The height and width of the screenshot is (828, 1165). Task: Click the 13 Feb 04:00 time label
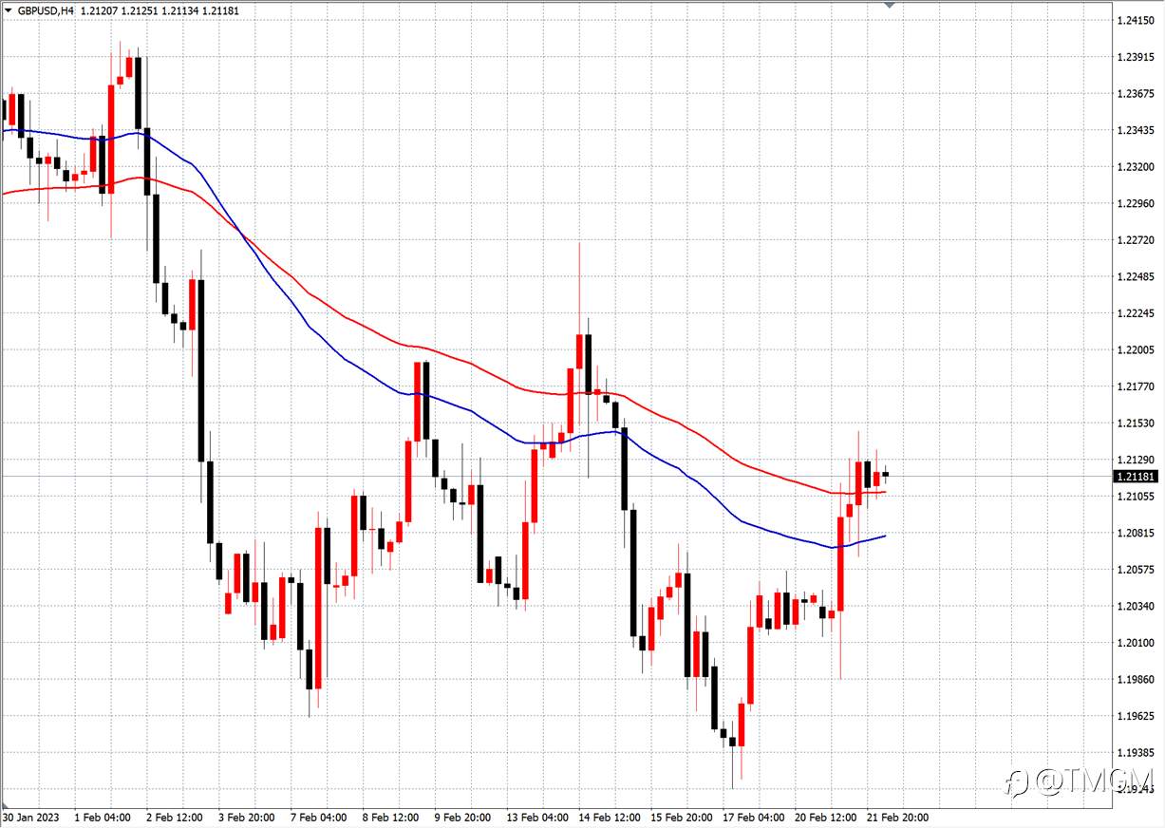tap(537, 818)
